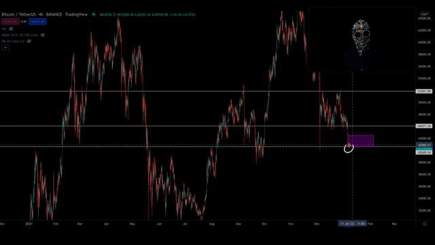The image size is (435, 245).
Task: Click the 56000.00 price scale label
Action: pos(424,67)
